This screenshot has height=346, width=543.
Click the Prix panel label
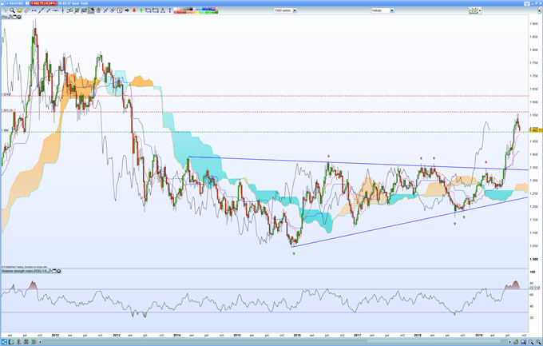point(5,17)
